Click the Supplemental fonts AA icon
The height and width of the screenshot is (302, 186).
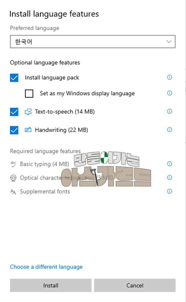tap(13, 192)
